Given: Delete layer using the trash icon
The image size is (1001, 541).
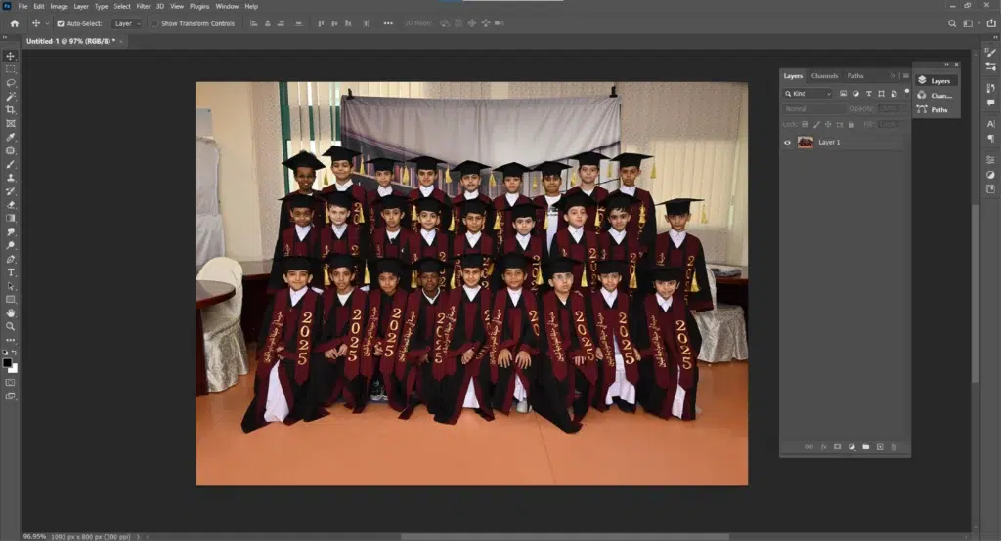Looking at the screenshot, I should click(893, 447).
